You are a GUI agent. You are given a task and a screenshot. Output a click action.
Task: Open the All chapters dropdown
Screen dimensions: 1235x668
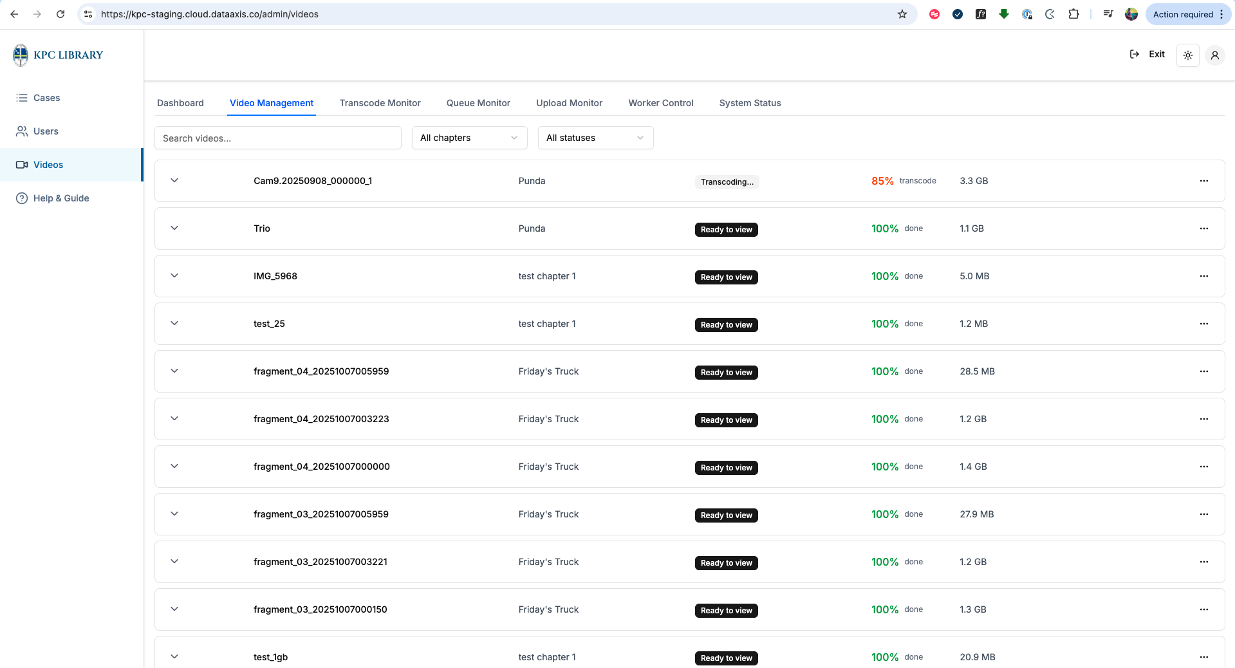coord(469,138)
